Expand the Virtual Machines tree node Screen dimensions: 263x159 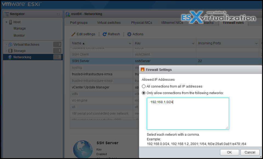click(6, 45)
